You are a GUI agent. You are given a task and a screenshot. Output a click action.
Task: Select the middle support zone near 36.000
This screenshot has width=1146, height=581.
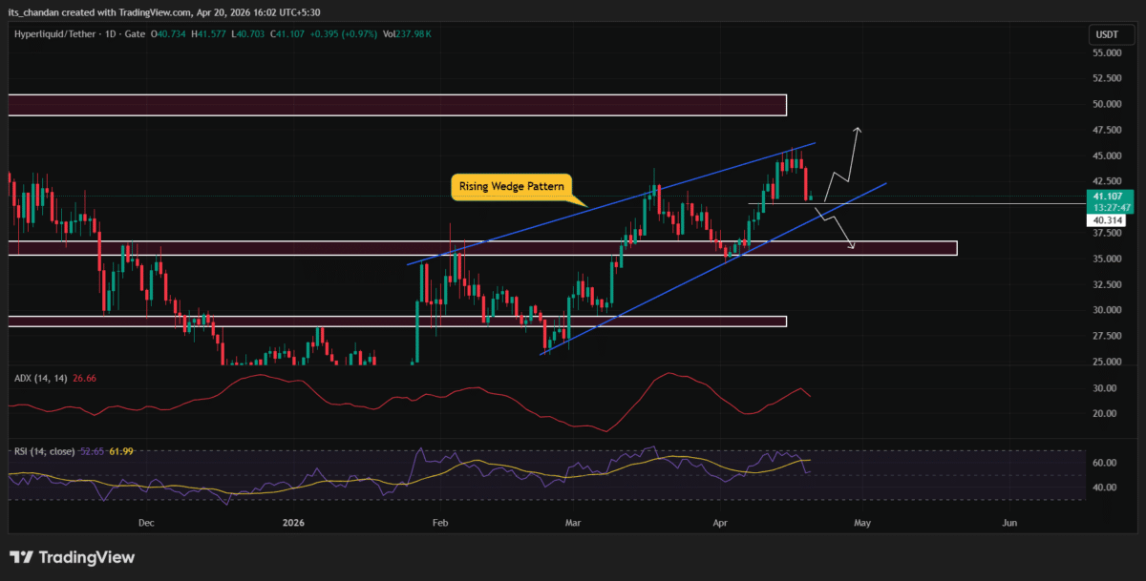coord(477,248)
